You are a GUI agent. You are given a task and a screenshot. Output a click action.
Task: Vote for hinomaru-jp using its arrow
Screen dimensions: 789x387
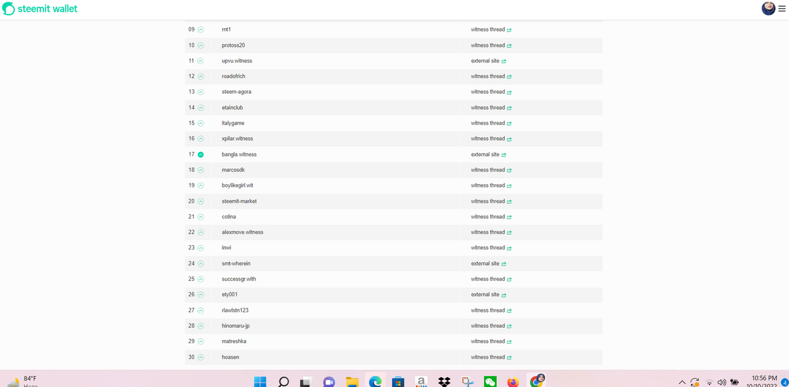tap(200, 326)
